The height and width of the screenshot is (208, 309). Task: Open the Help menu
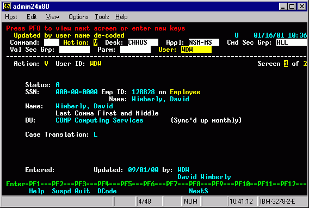pos(121,17)
